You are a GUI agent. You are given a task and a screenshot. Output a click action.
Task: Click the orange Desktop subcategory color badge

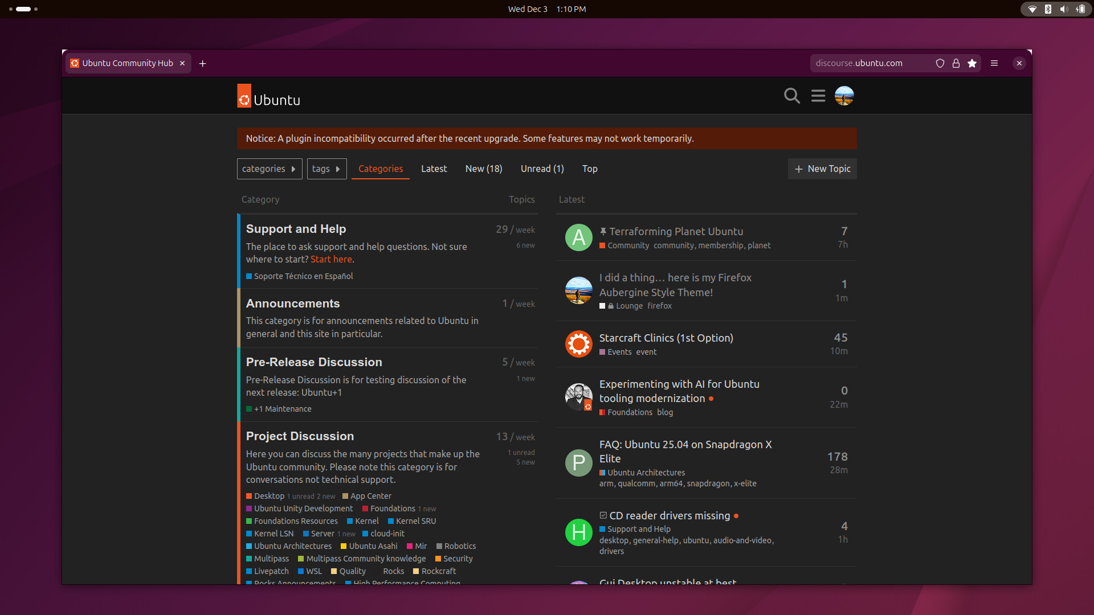[x=249, y=496]
